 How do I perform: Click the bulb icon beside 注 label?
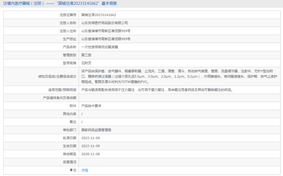pos(71,170)
